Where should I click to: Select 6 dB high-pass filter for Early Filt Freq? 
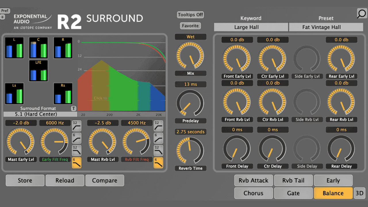coord(76,138)
